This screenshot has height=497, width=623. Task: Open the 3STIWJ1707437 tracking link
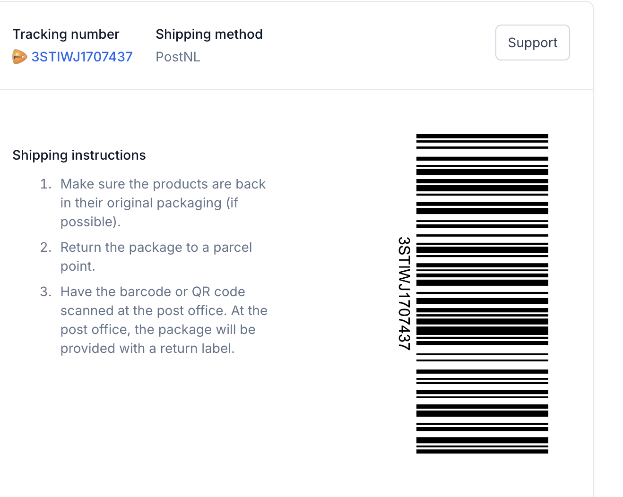pyautogui.click(x=82, y=57)
